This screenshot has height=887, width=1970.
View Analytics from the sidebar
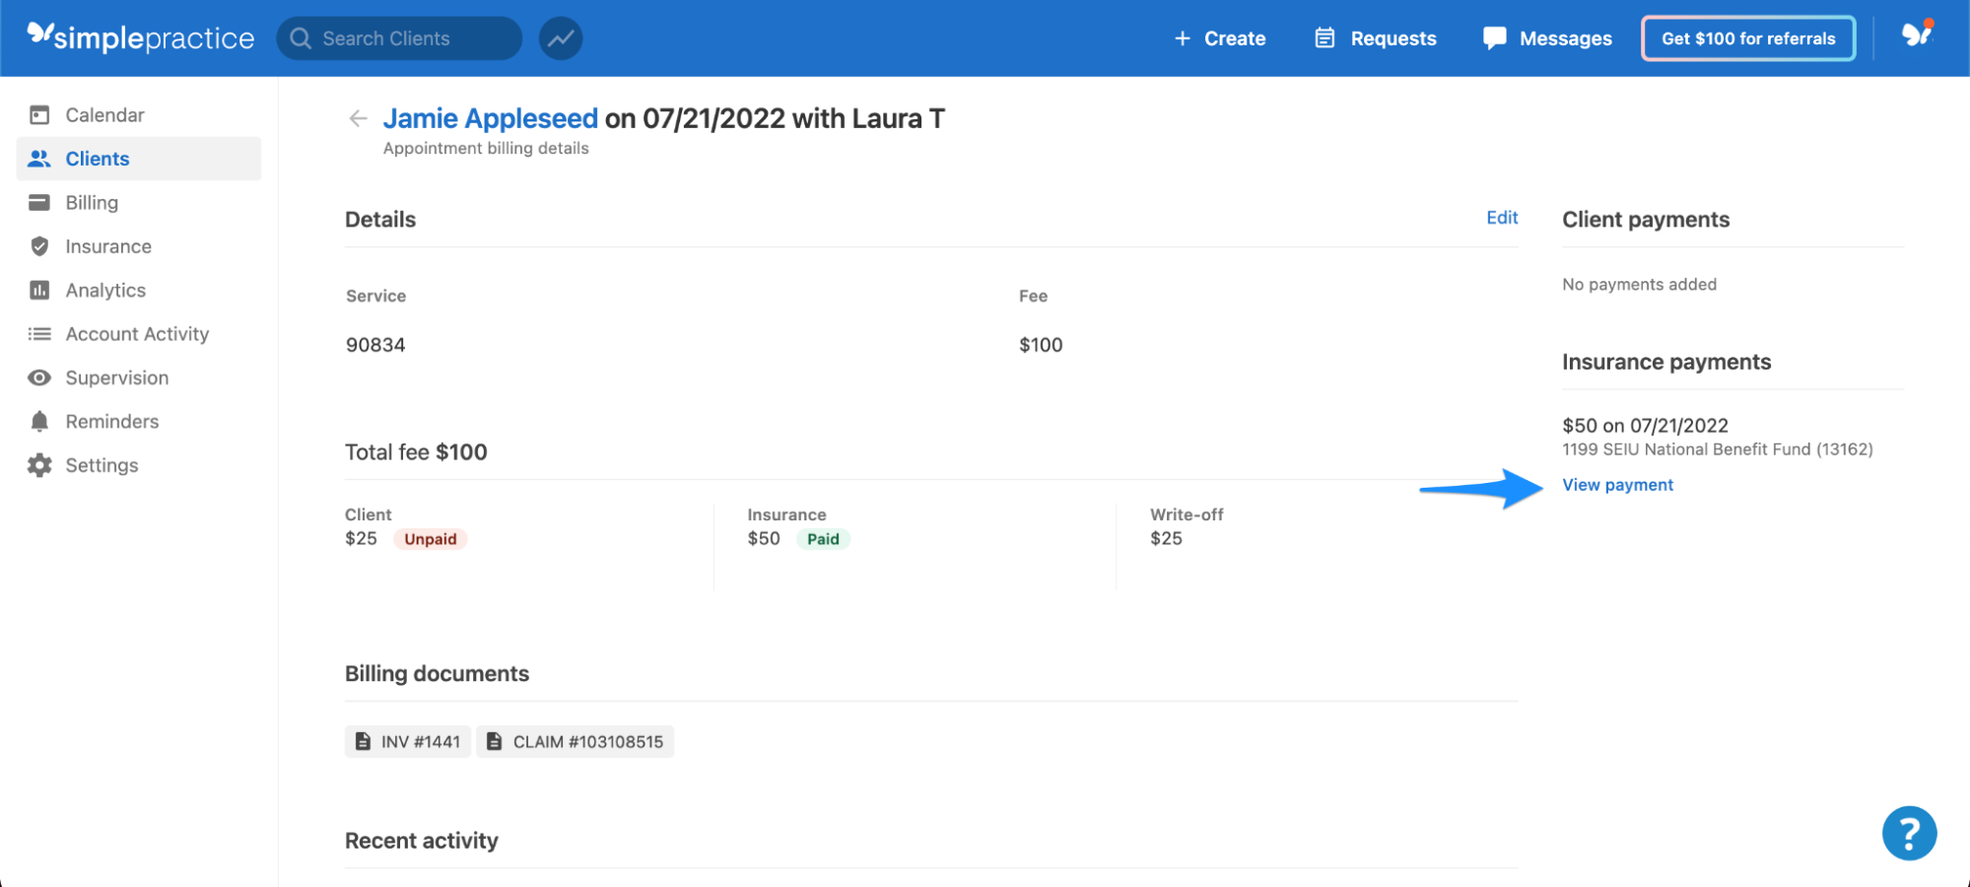pos(105,290)
